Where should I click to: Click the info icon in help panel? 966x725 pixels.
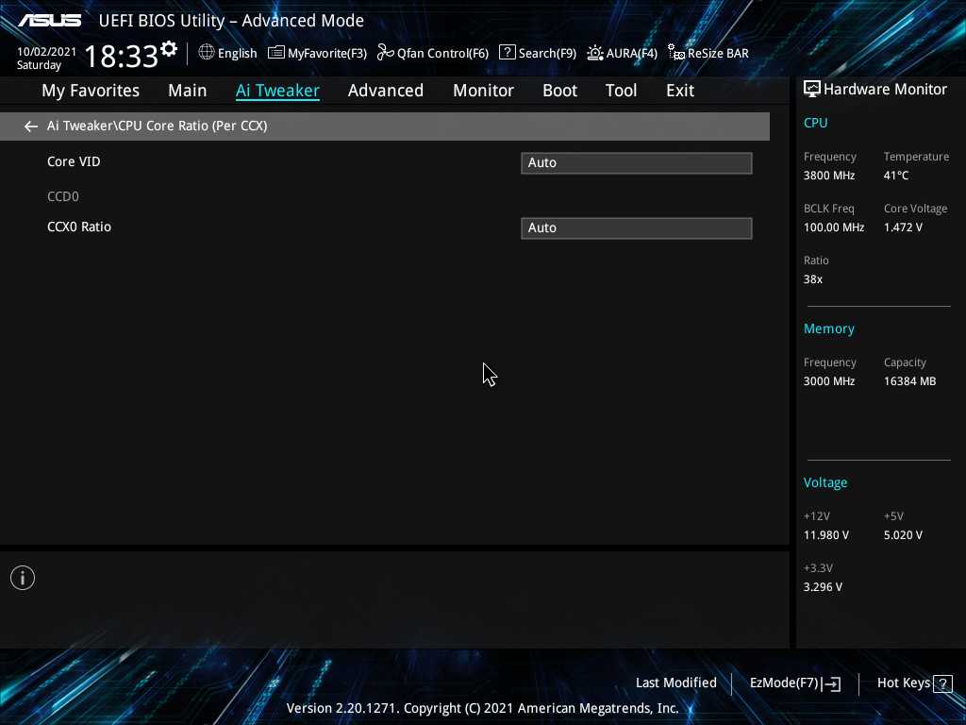[x=23, y=578]
